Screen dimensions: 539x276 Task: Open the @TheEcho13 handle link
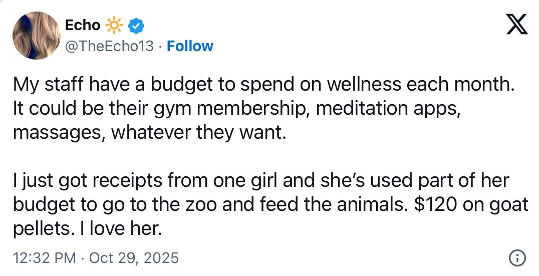pos(110,46)
